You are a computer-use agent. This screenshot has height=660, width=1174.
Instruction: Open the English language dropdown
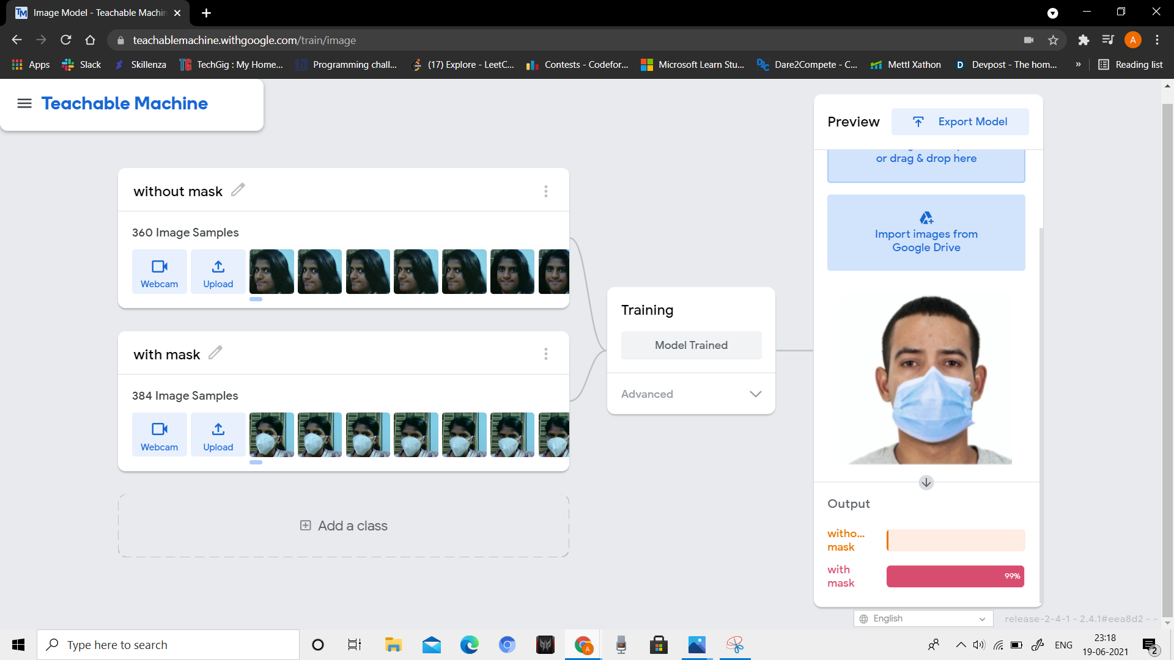[x=923, y=618]
